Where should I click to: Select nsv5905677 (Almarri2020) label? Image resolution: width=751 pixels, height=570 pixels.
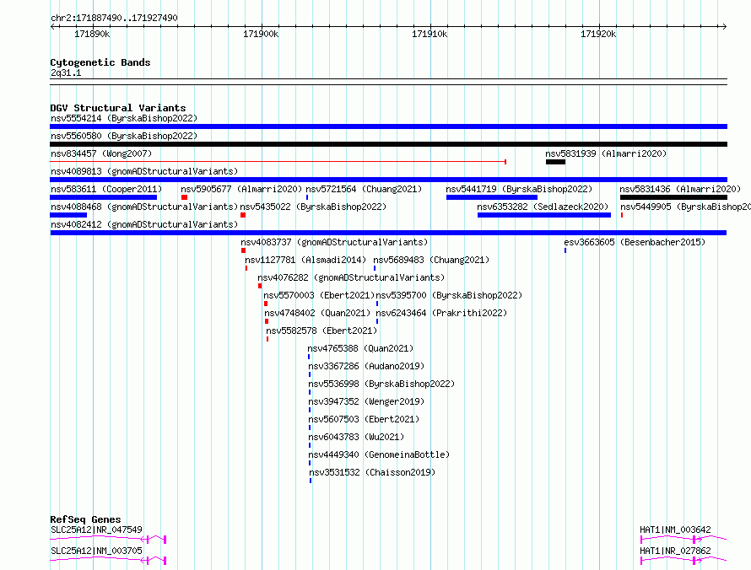[241, 189]
